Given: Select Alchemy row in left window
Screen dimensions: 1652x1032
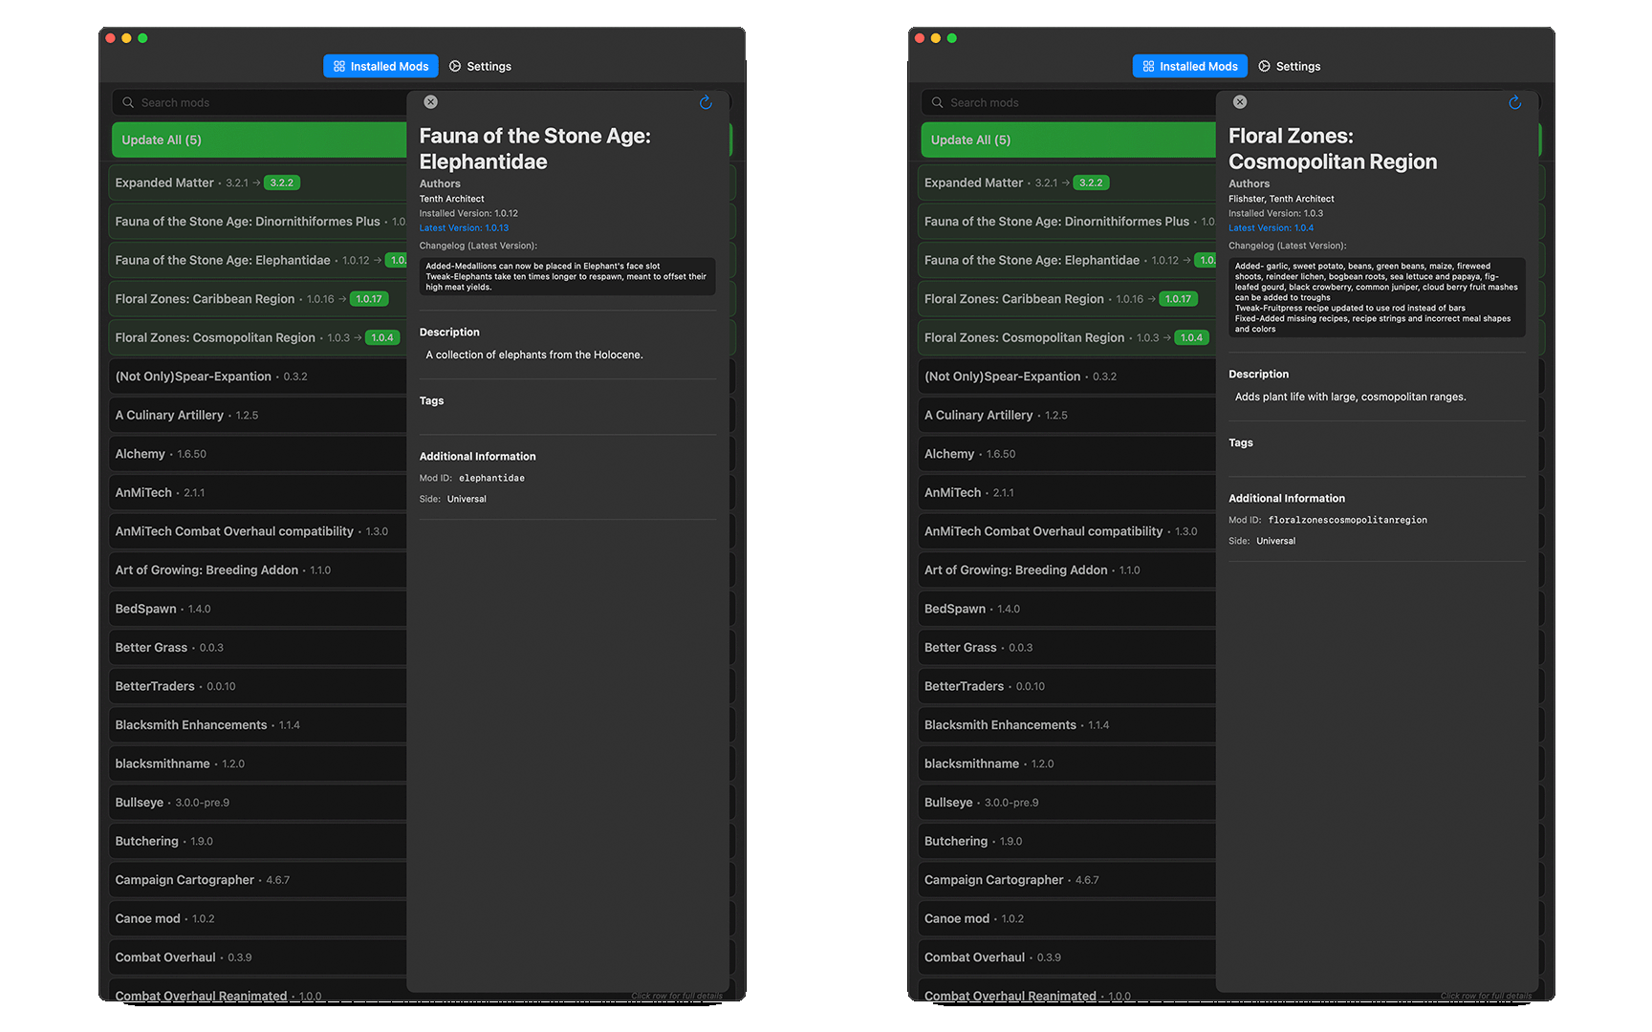Looking at the screenshot, I should click(x=258, y=454).
